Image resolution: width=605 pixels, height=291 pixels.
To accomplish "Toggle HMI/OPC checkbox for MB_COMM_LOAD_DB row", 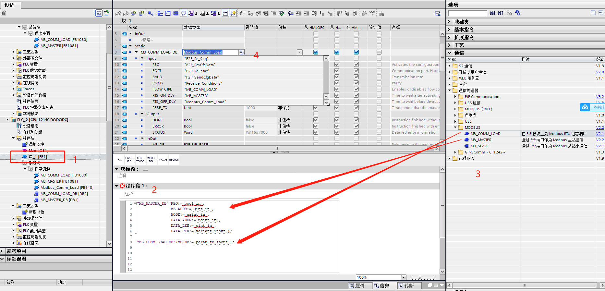I will coord(316,52).
